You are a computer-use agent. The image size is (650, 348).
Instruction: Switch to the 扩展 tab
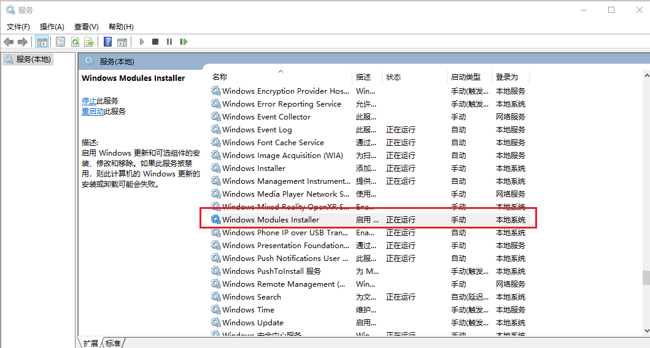point(90,343)
